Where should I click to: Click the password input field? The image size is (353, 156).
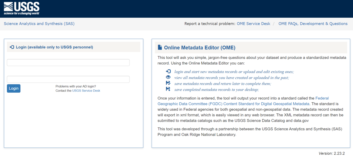coord(68,79)
